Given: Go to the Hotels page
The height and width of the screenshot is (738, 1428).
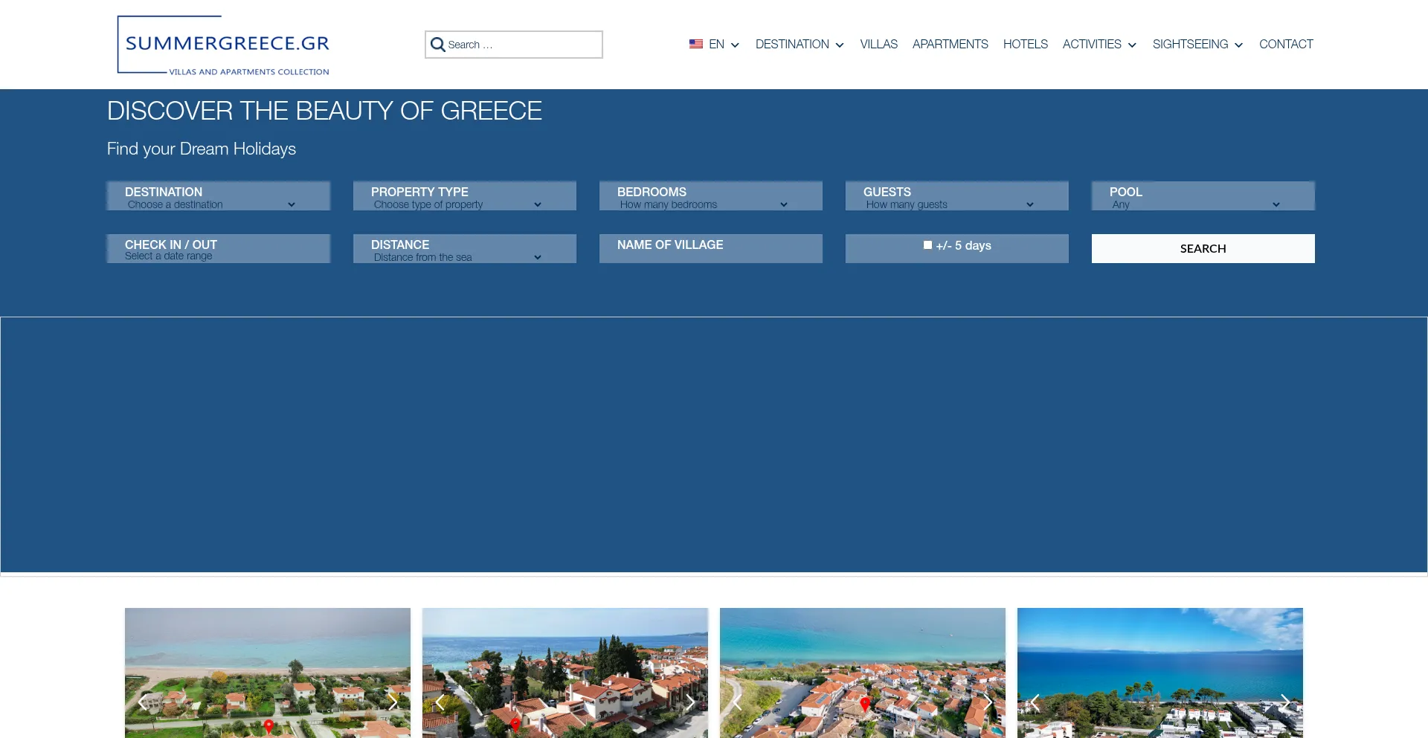Looking at the screenshot, I should click(x=1025, y=45).
